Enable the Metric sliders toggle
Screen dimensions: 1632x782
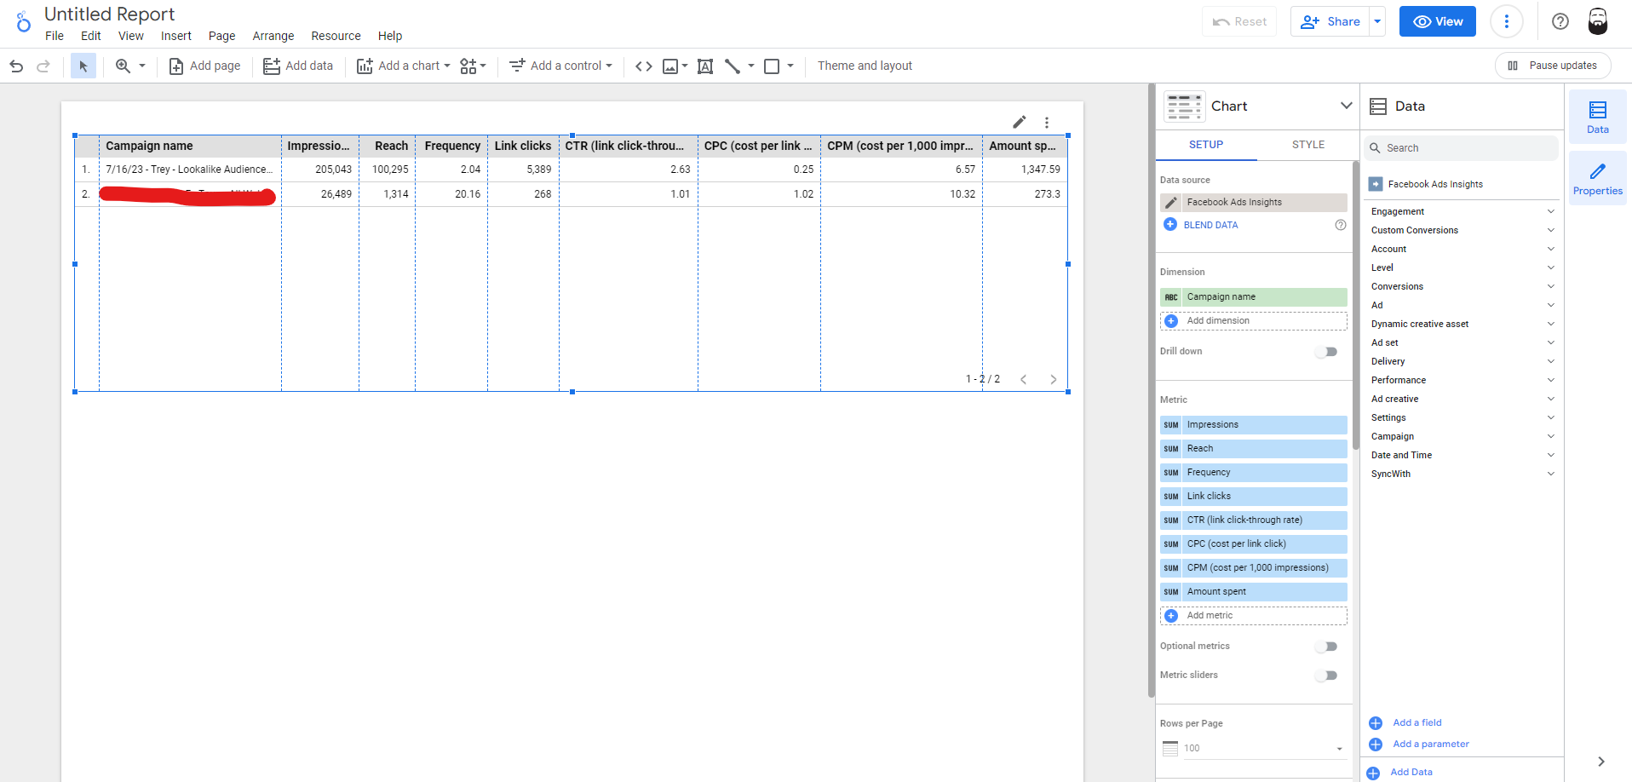click(1326, 676)
